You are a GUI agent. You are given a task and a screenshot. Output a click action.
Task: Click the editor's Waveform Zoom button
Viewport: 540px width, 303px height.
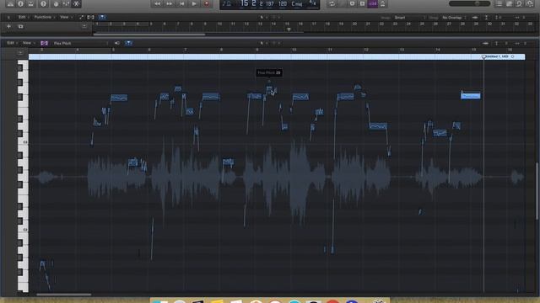point(486,43)
